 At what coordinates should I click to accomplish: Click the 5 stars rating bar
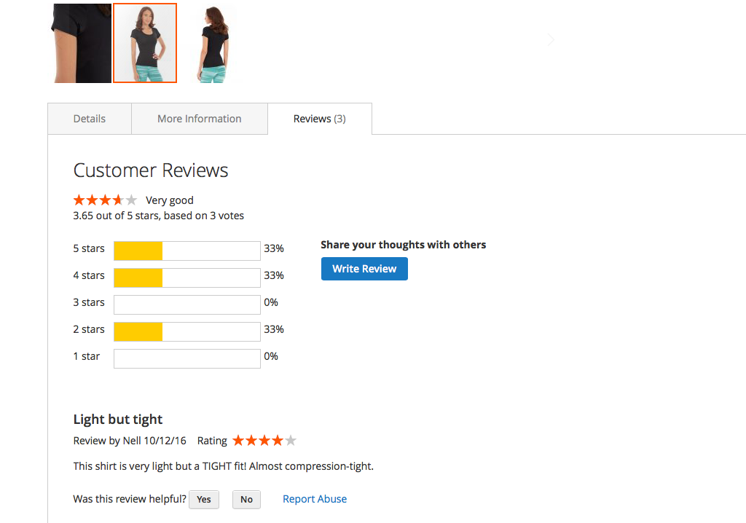187,251
